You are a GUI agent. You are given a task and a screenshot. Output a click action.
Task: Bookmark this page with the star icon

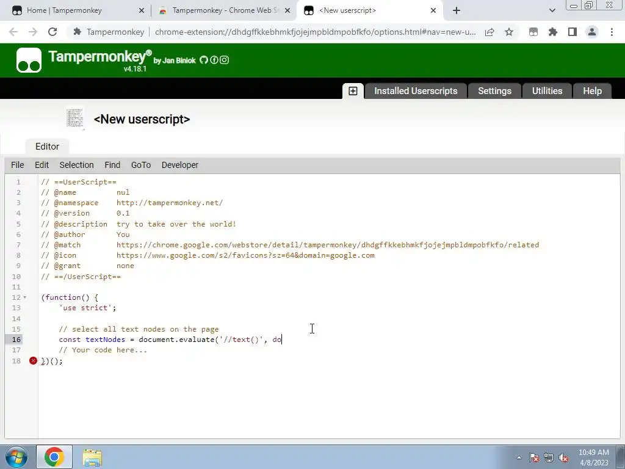click(509, 32)
